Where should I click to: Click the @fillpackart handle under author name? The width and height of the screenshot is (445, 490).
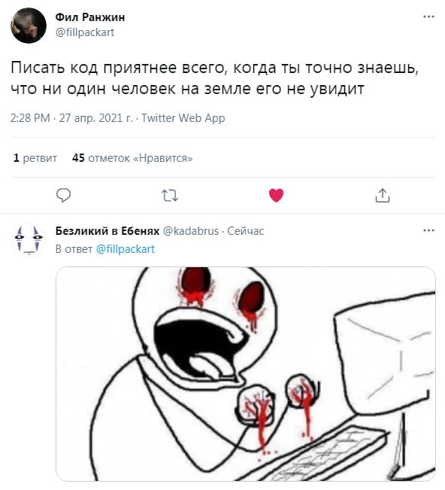pos(85,32)
